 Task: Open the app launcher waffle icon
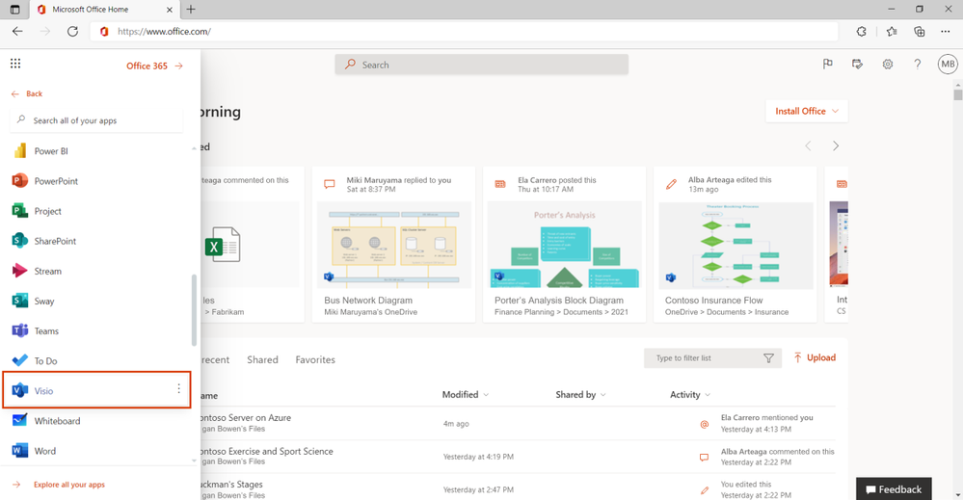15,64
